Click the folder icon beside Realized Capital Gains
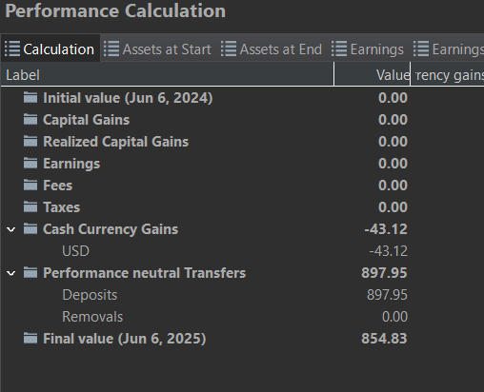 point(30,141)
